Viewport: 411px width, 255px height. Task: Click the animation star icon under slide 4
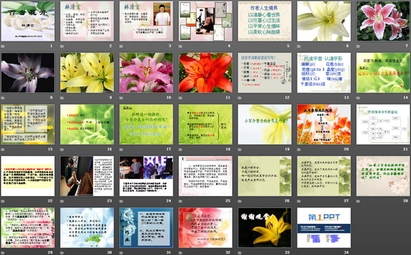click(181, 47)
